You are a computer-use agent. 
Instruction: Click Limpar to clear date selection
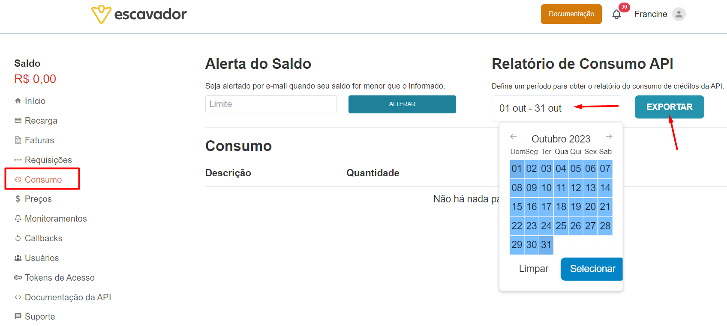tap(534, 269)
